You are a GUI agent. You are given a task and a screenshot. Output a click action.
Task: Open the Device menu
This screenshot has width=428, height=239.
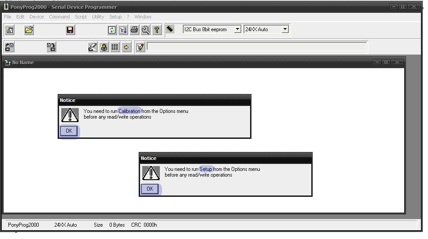(37, 17)
